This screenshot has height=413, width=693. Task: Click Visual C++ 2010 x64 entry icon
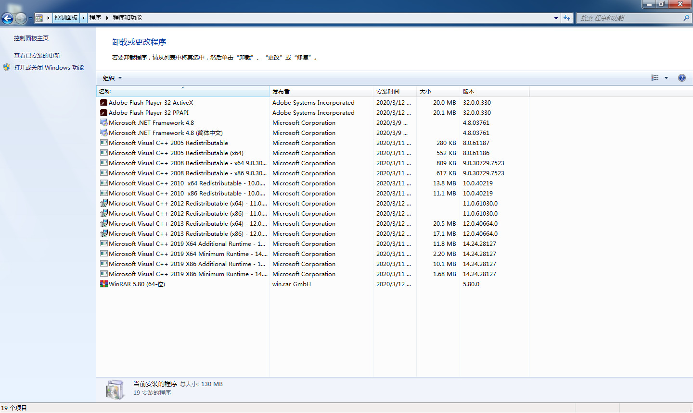[x=103, y=183]
